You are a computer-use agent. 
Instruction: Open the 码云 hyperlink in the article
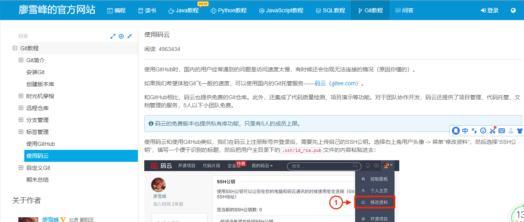pyautogui.click(x=320, y=84)
